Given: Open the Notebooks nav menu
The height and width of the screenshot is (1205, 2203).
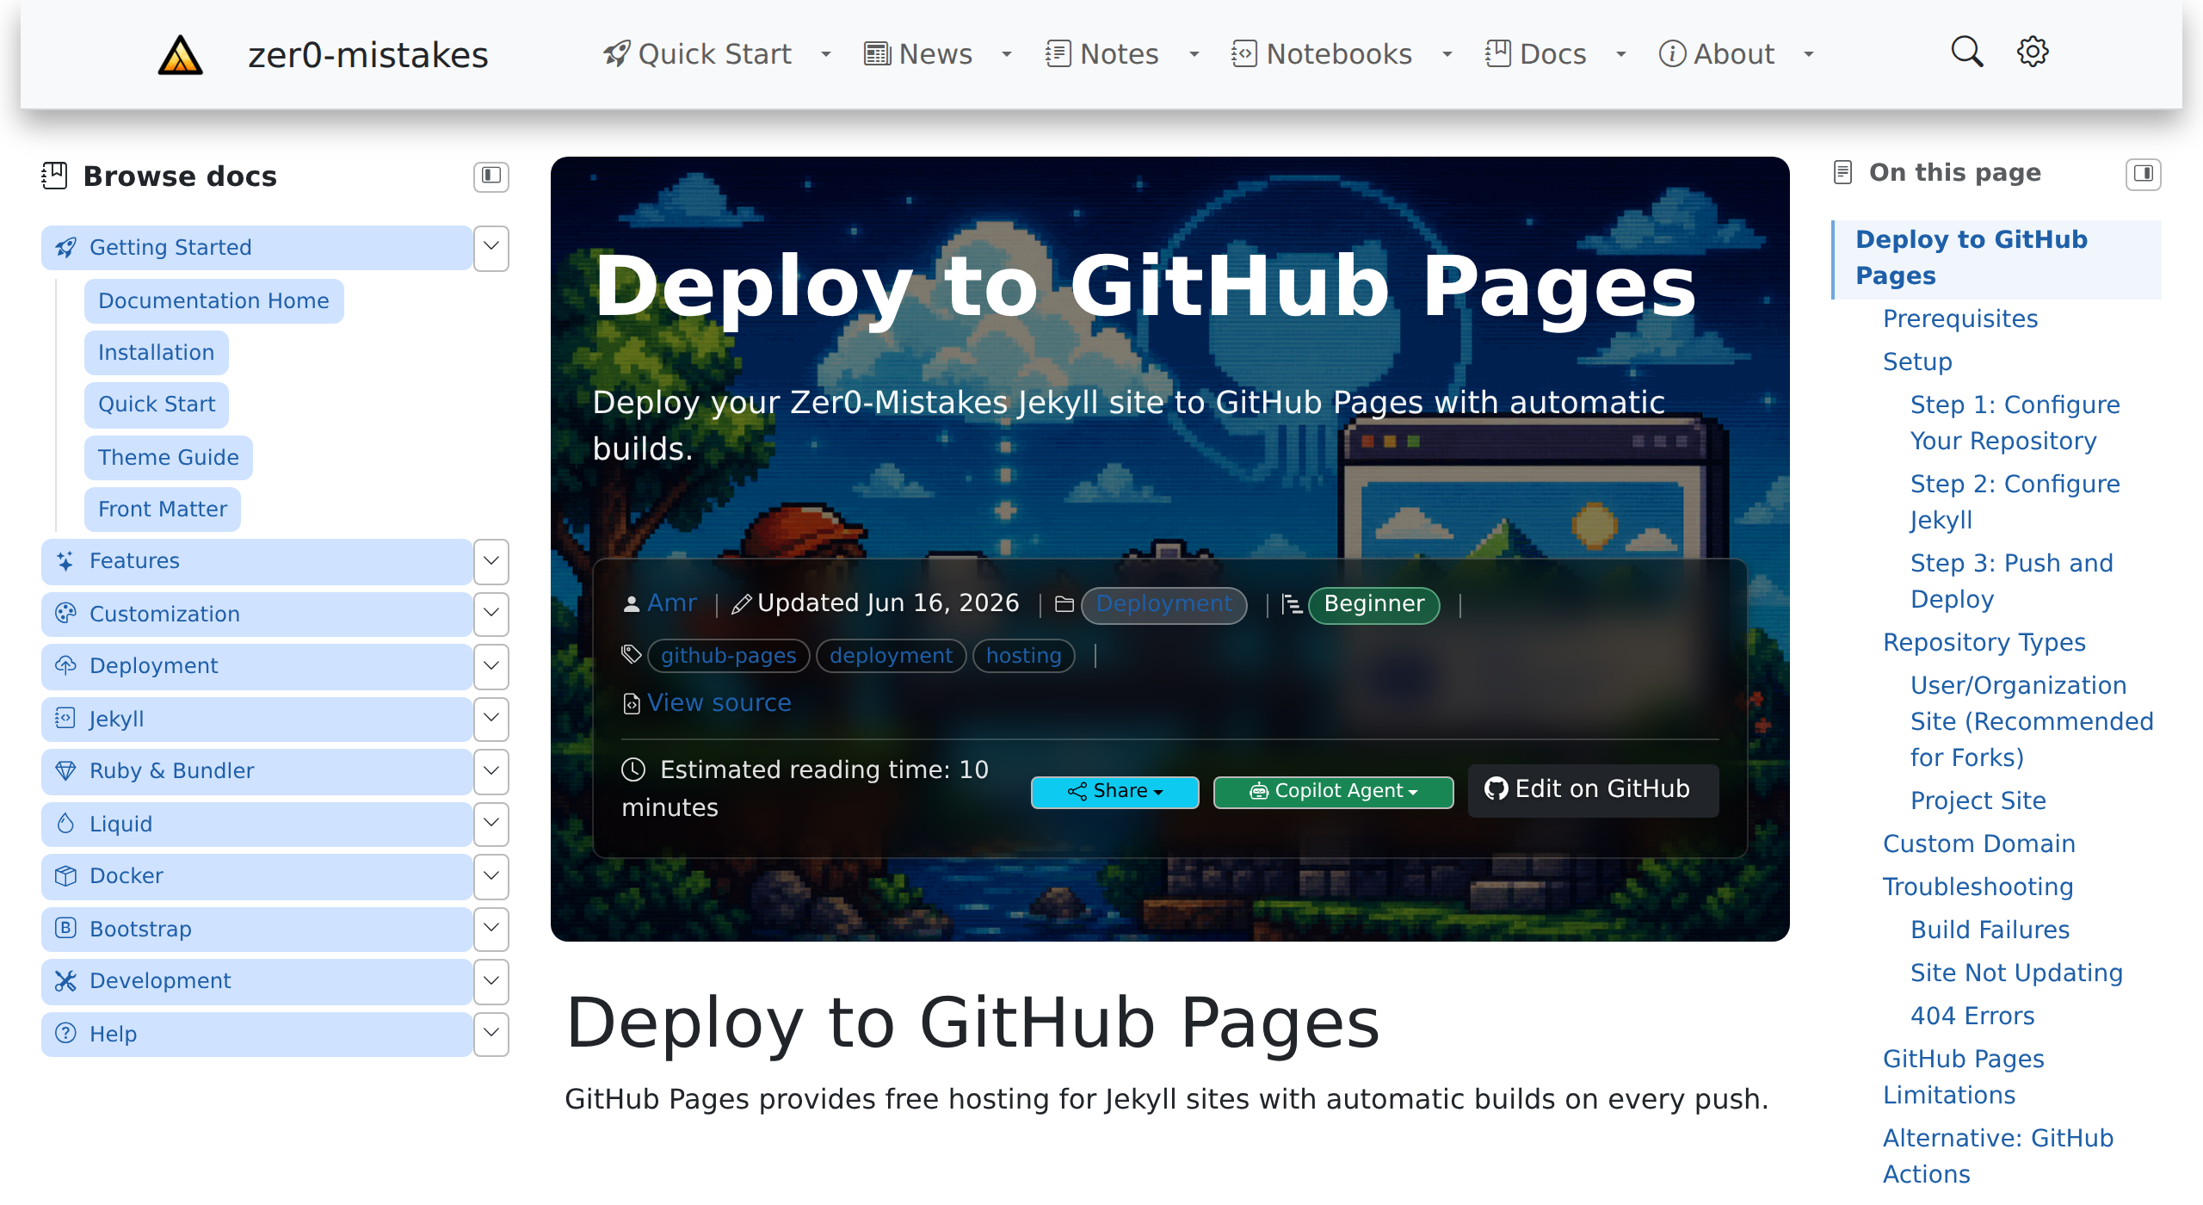Looking at the screenshot, I should [x=1322, y=54].
